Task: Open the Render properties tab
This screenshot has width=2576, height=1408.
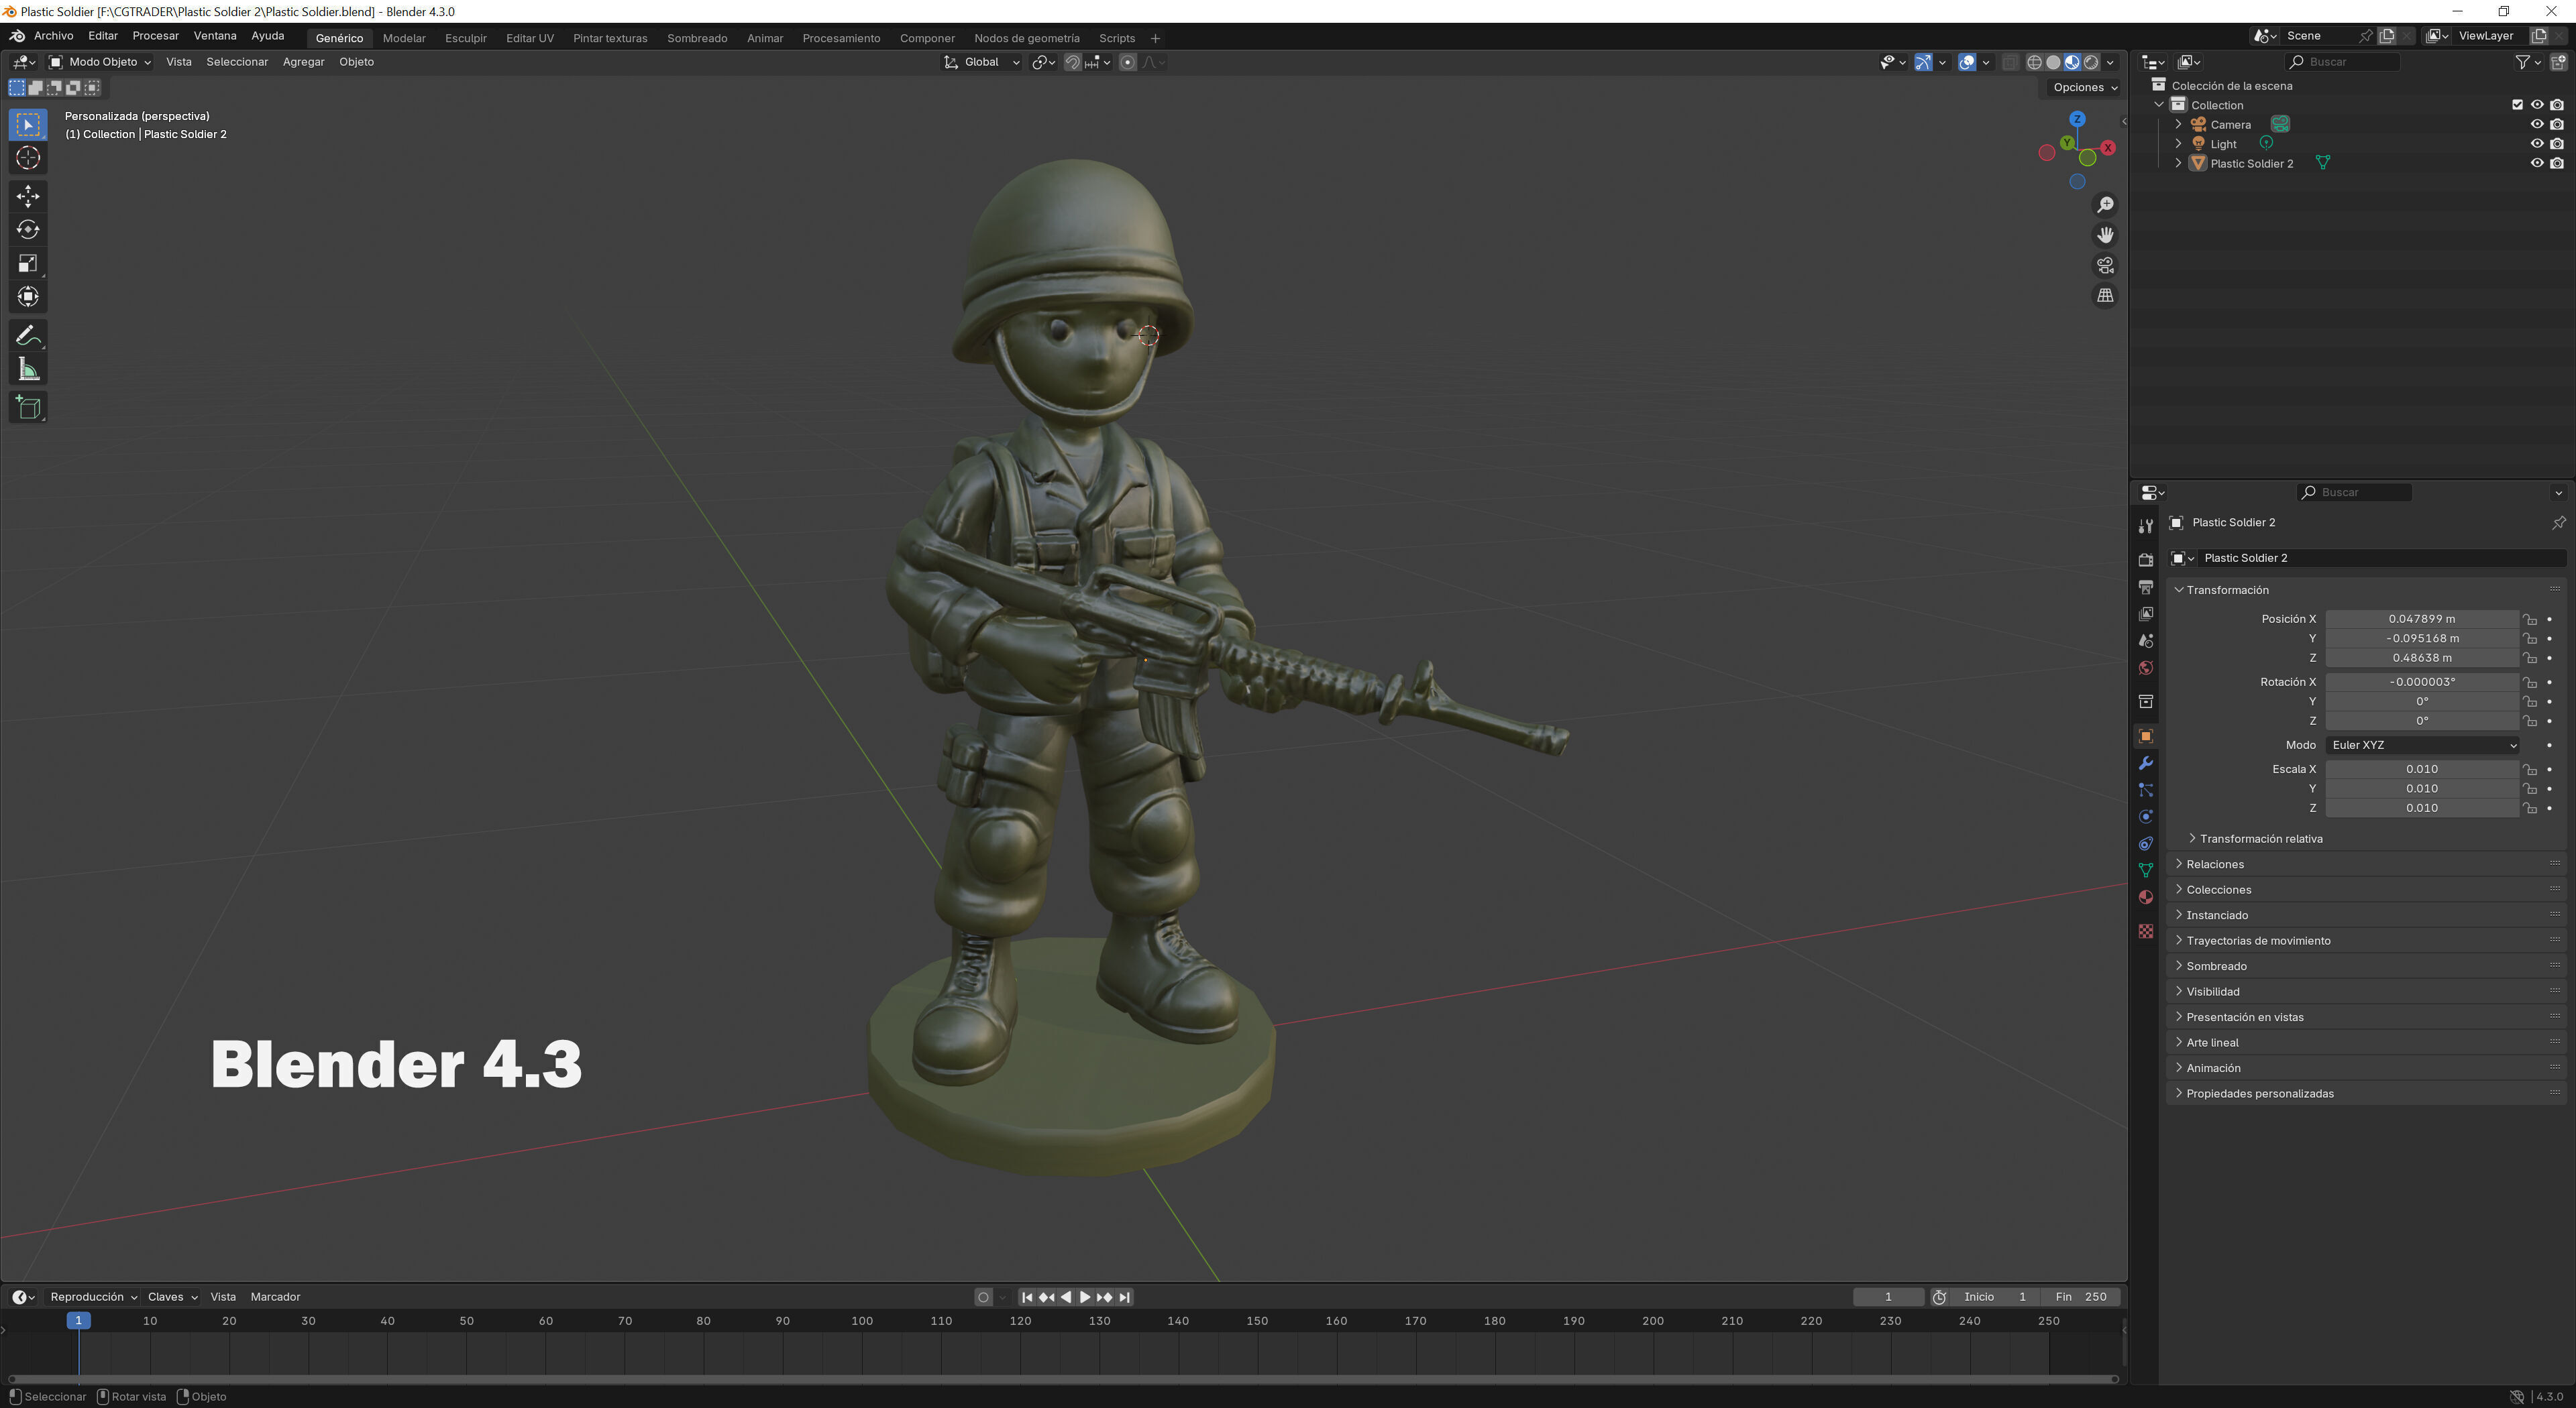Action: [2145, 560]
